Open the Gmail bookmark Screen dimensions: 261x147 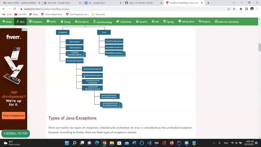[x=7, y=15]
